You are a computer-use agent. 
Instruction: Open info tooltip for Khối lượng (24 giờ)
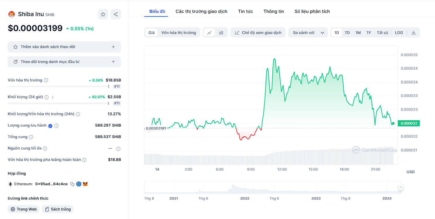(x=46, y=97)
